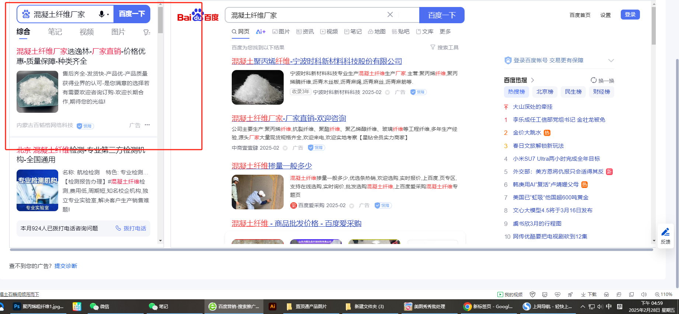679x314 pixels.
Task: Select the 热搜榜 hot list tab
Action: point(517,92)
